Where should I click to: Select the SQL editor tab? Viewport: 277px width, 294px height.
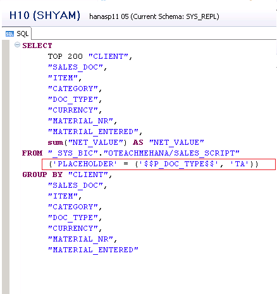click(x=17, y=34)
